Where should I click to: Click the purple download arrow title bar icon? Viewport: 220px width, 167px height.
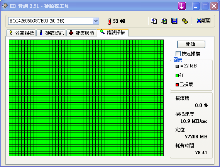[x=182, y=6]
